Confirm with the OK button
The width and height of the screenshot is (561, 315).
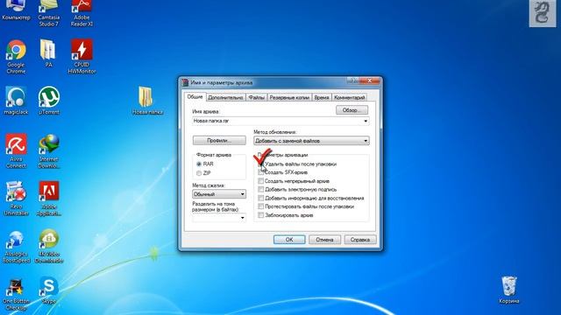coord(289,240)
